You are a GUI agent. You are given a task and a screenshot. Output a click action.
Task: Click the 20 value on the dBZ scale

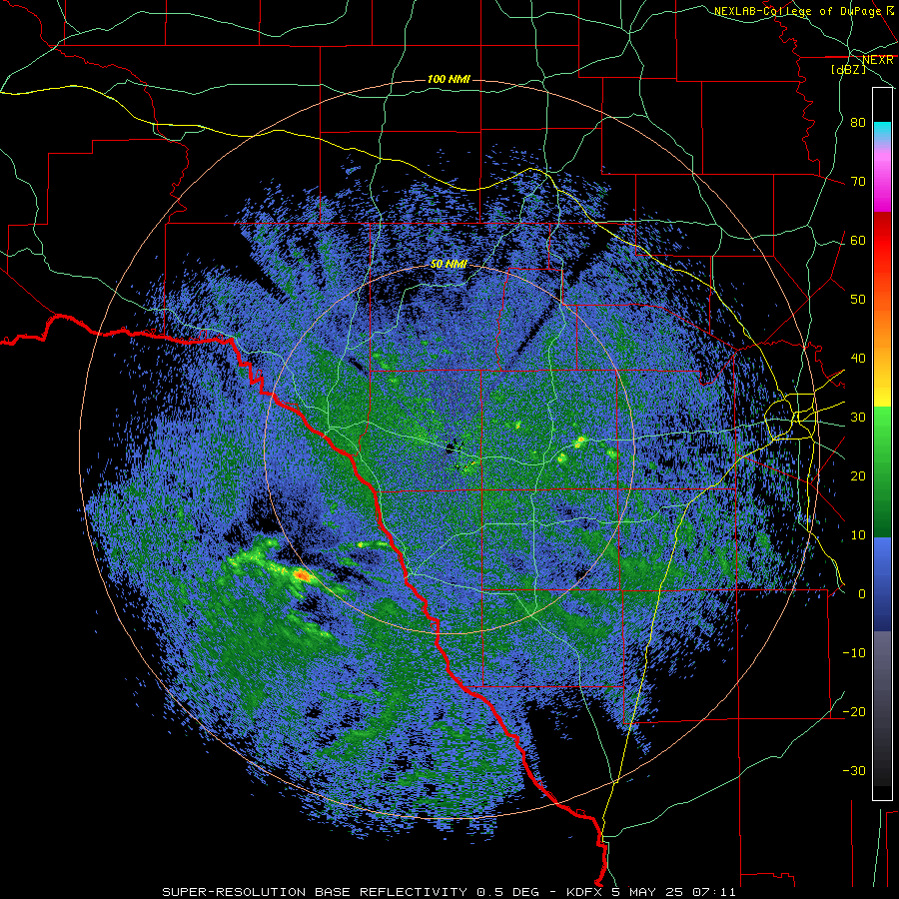pyautogui.click(x=858, y=475)
